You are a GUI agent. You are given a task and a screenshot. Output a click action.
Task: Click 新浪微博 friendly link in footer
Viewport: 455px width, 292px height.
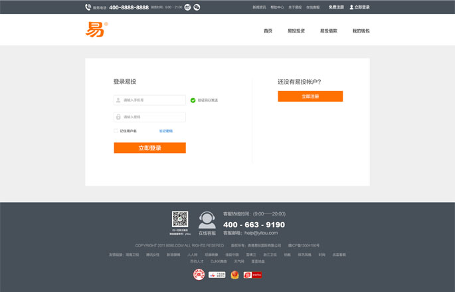coord(173,255)
